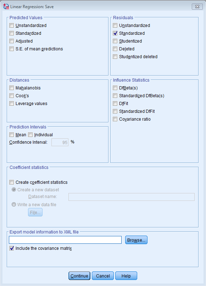
Task: Enable Cook's distance saving
Action: 11,95
